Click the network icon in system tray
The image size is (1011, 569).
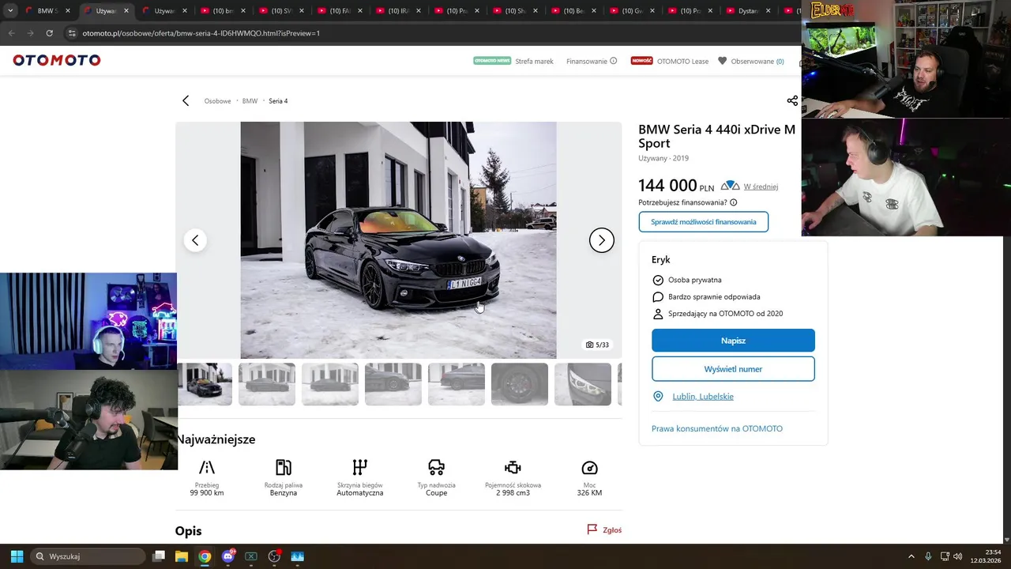pyautogui.click(x=945, y=556)
